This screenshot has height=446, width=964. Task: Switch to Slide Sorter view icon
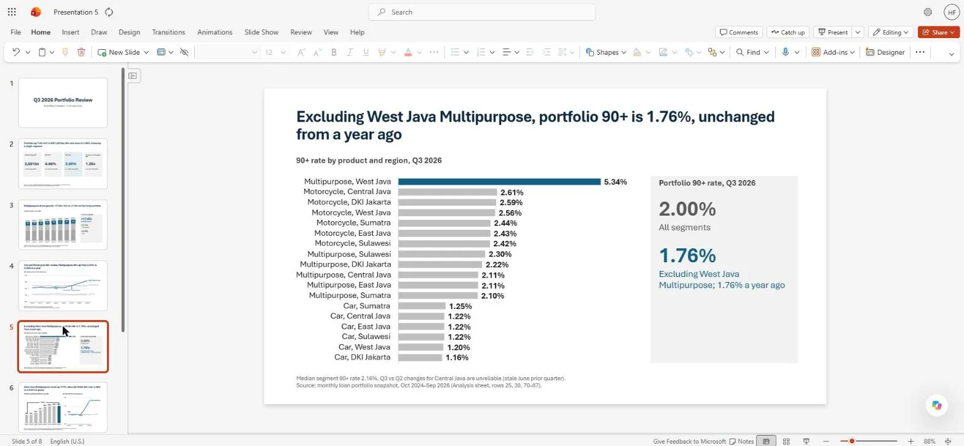(x=786, y=441)
